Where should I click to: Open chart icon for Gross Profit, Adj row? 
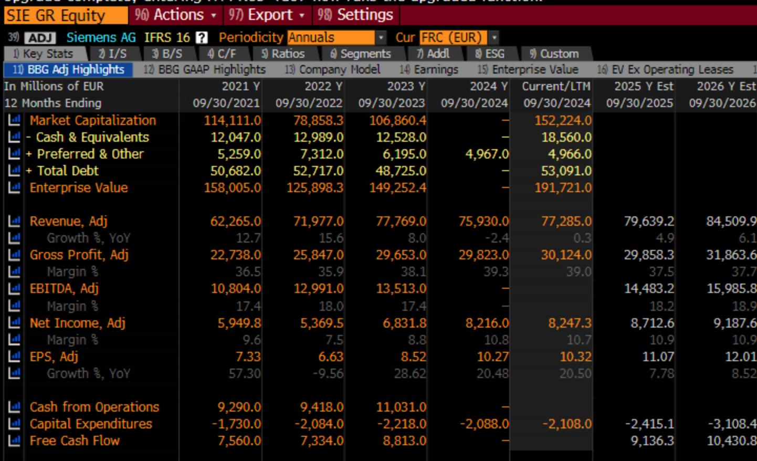coord(14,255)
